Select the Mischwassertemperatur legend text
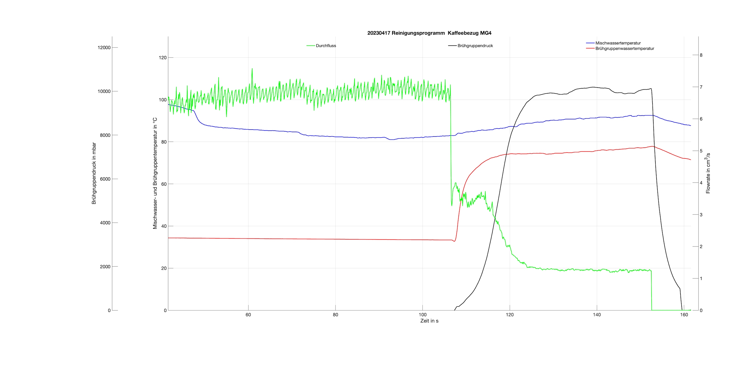This screenshot has height=365, width=747. click(618, 43)
